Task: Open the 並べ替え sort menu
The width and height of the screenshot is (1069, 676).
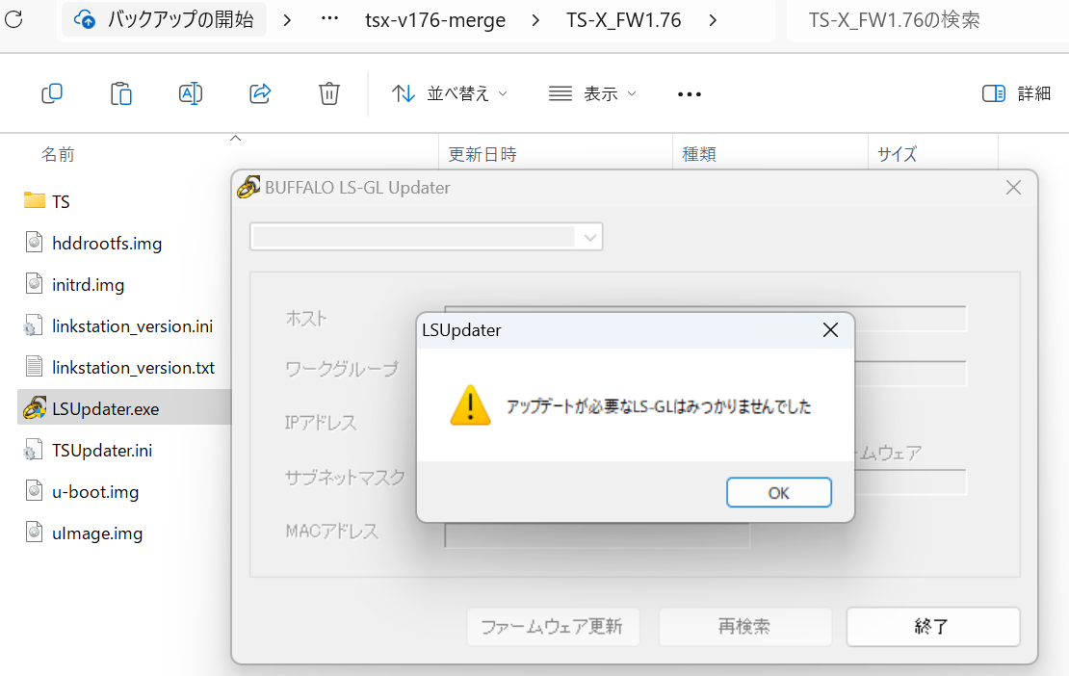Action: [450, 93]
